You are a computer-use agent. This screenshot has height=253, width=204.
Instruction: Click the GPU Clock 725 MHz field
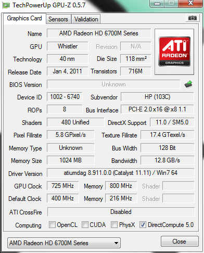pos(62,186)
